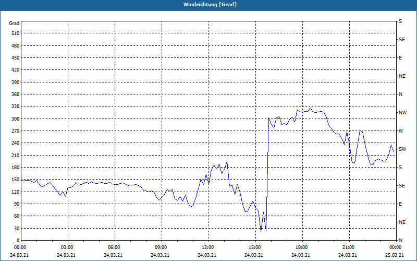Select the 510 y-axis value
Viewport: 417px width, 261px height.
pos(16,33)
